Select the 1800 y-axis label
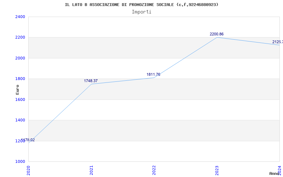This screenshot has height=177, width=283. click(20, 79)
